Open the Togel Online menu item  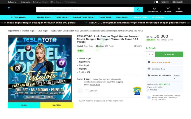point(62,17)
